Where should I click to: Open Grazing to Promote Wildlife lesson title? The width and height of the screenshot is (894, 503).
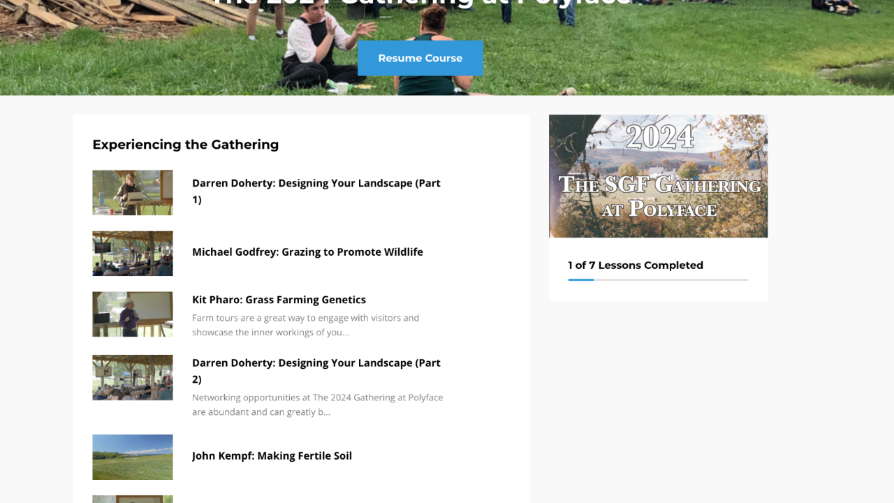(307, 252)
